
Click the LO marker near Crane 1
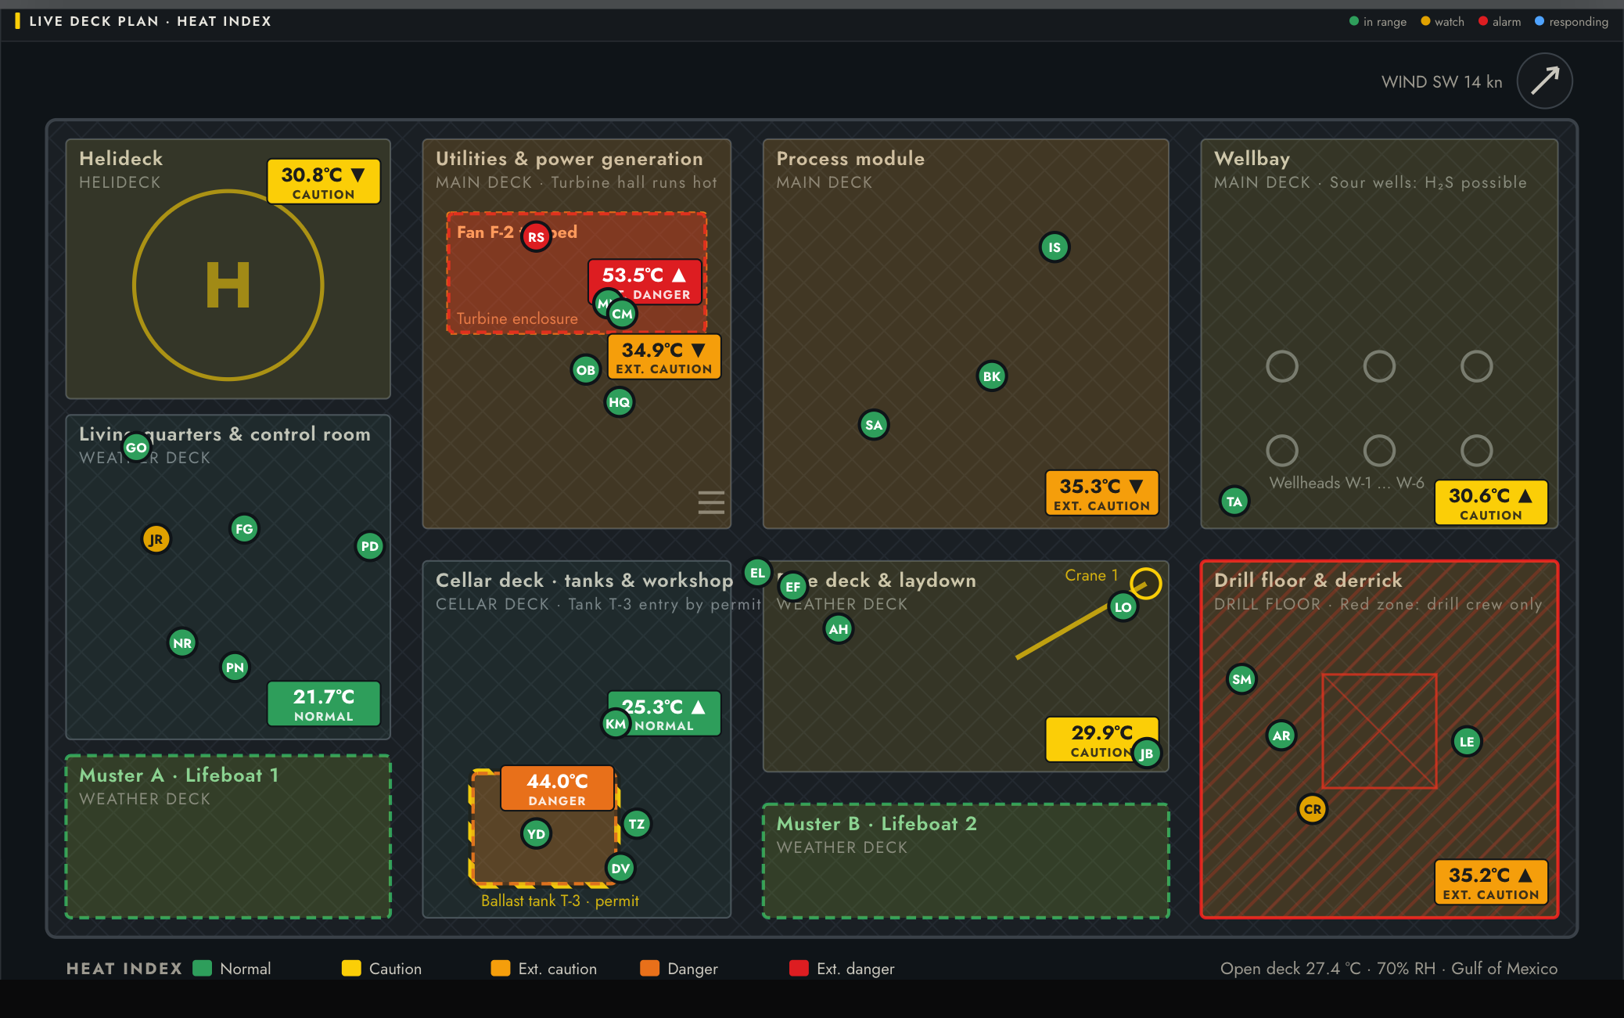1123,607
